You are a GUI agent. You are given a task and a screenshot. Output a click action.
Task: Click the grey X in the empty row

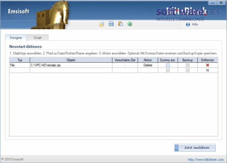[207, 70]
